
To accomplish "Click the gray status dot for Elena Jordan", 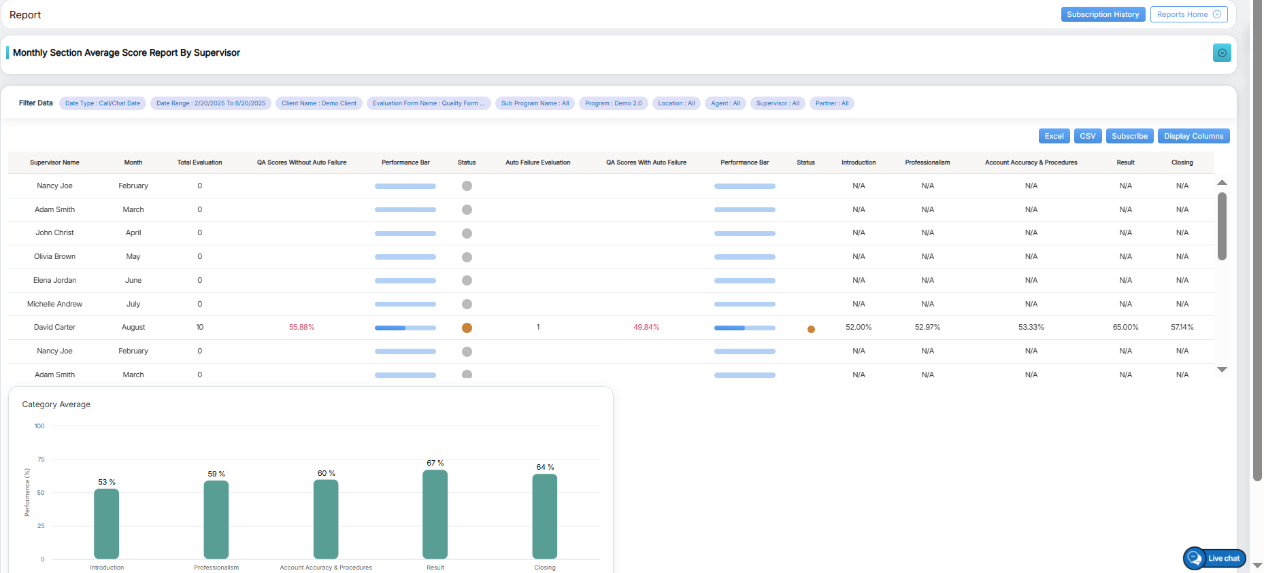I will 467,281.
